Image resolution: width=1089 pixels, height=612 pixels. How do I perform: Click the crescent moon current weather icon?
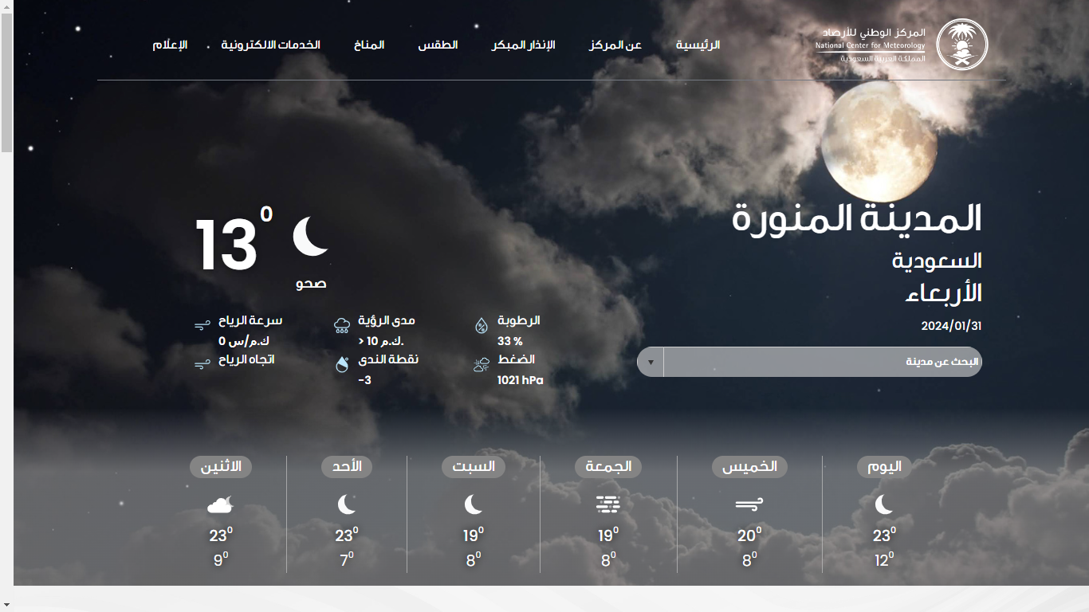pos(310,237)
